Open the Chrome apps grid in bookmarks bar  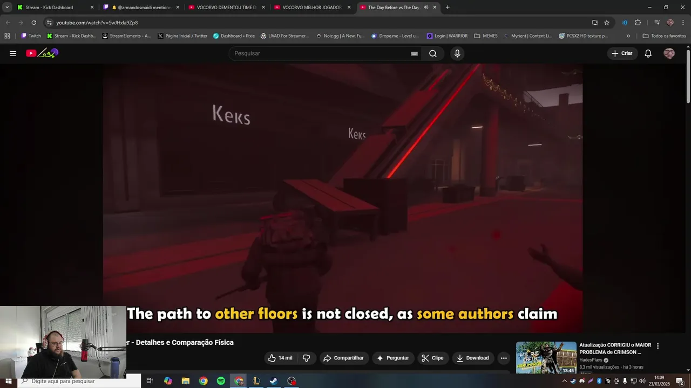tap(7, 36)
